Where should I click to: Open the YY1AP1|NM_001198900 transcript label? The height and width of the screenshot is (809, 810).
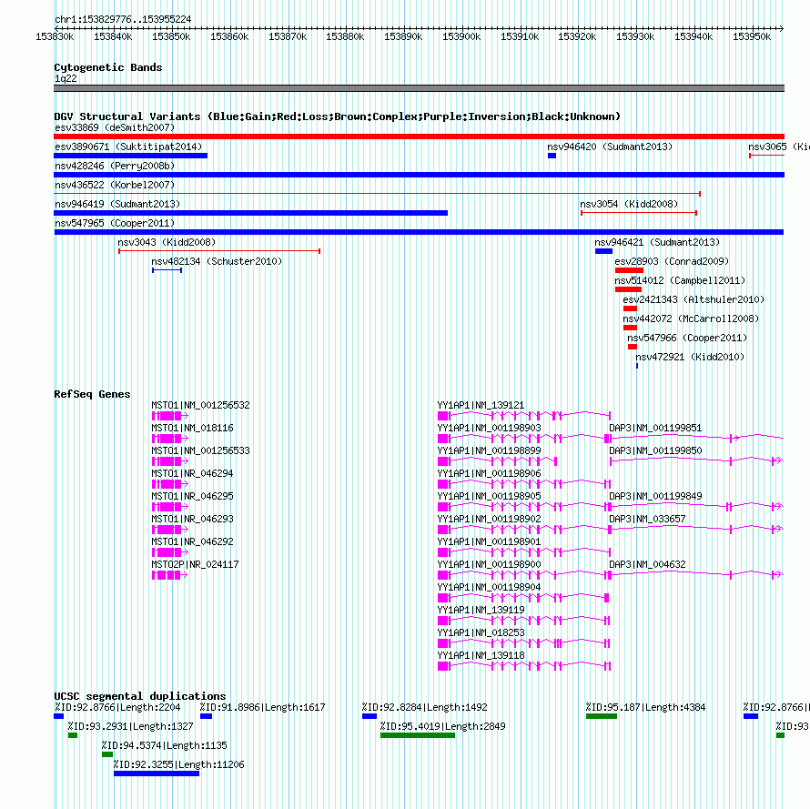[490, 564]
